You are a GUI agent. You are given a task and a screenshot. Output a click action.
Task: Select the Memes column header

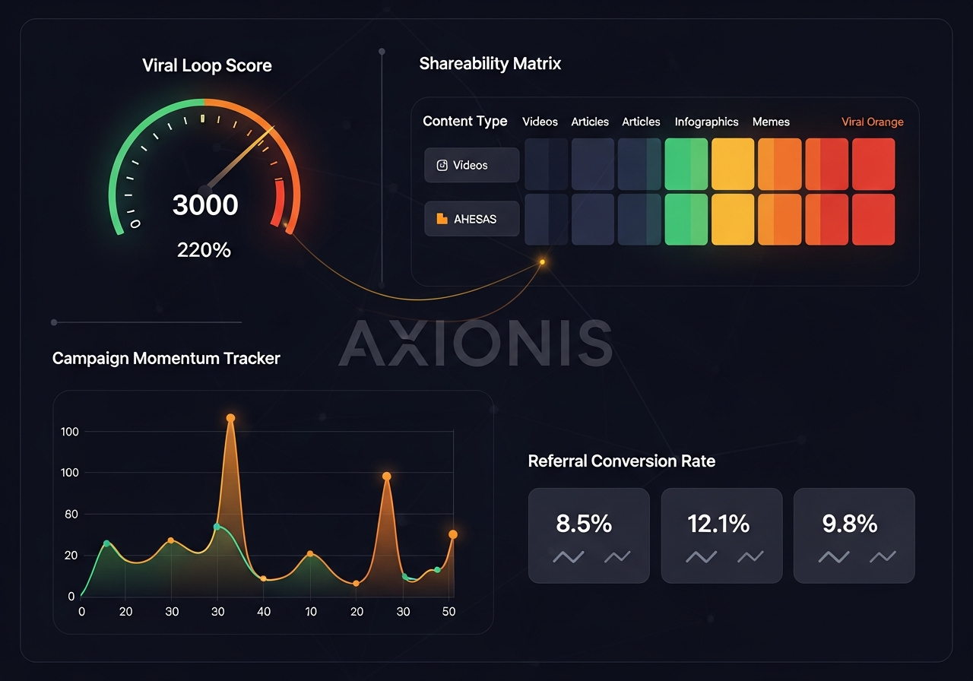pyautogui.click(x=771, y=122)
